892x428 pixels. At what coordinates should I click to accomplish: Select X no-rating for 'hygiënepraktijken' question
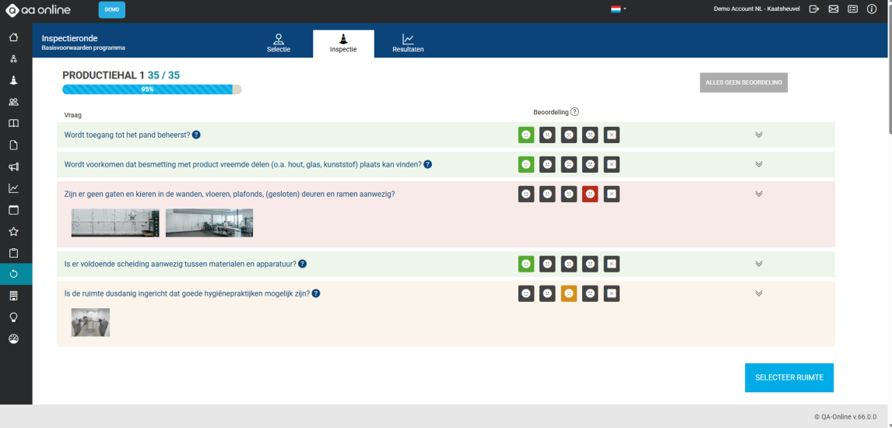[612, 293]
